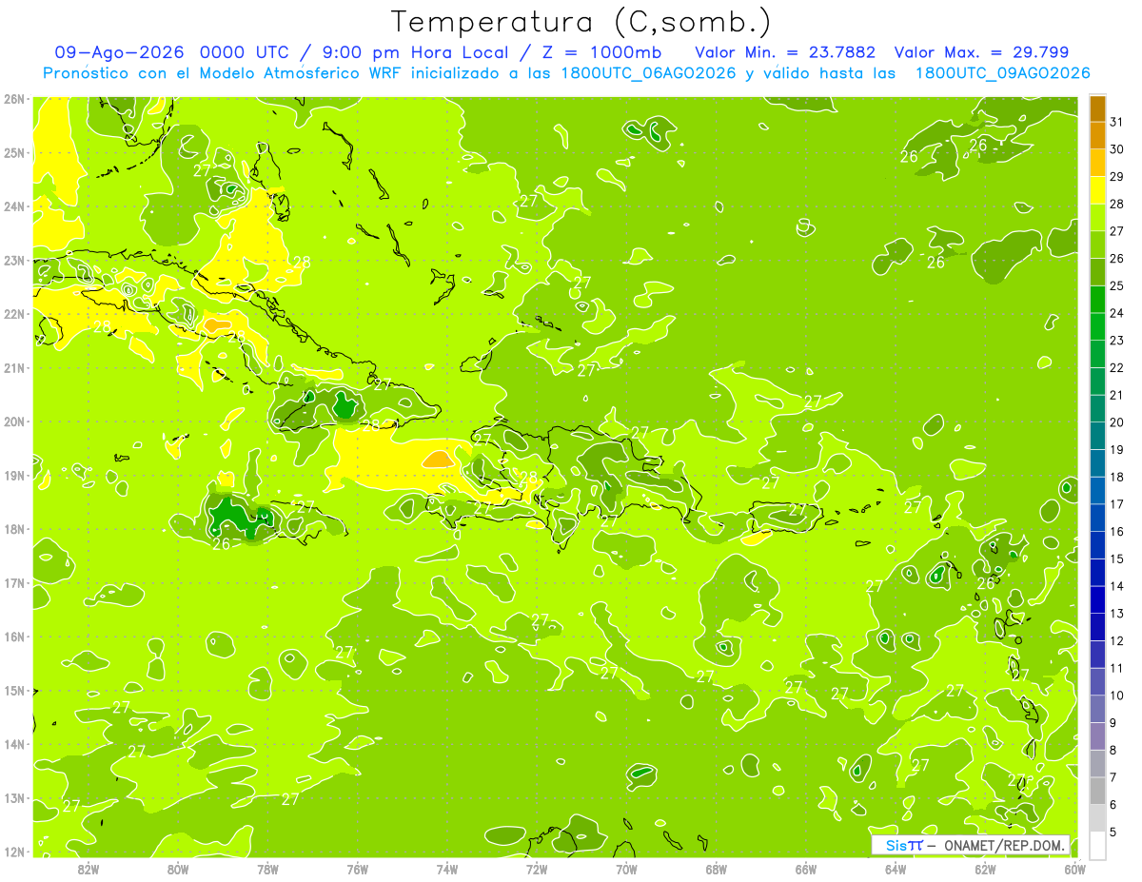Click the latitude axis label '16N'
Viewport: 1142px width, 882px height.
click(x=14, y=636)
